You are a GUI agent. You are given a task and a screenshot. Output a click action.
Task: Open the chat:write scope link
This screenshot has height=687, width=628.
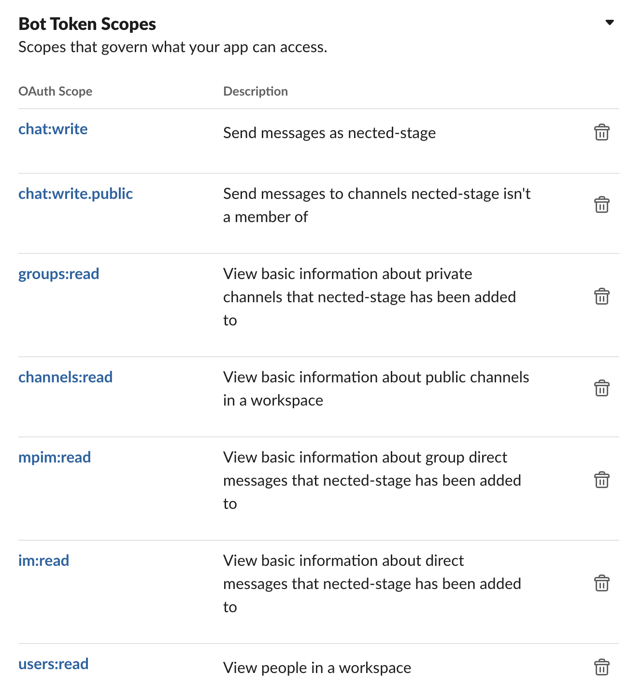[53, 129]
